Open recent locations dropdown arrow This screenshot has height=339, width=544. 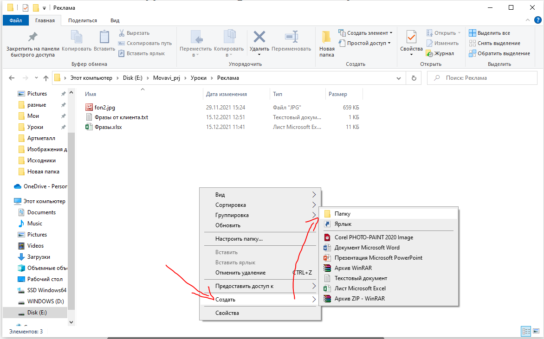point(36,78)
